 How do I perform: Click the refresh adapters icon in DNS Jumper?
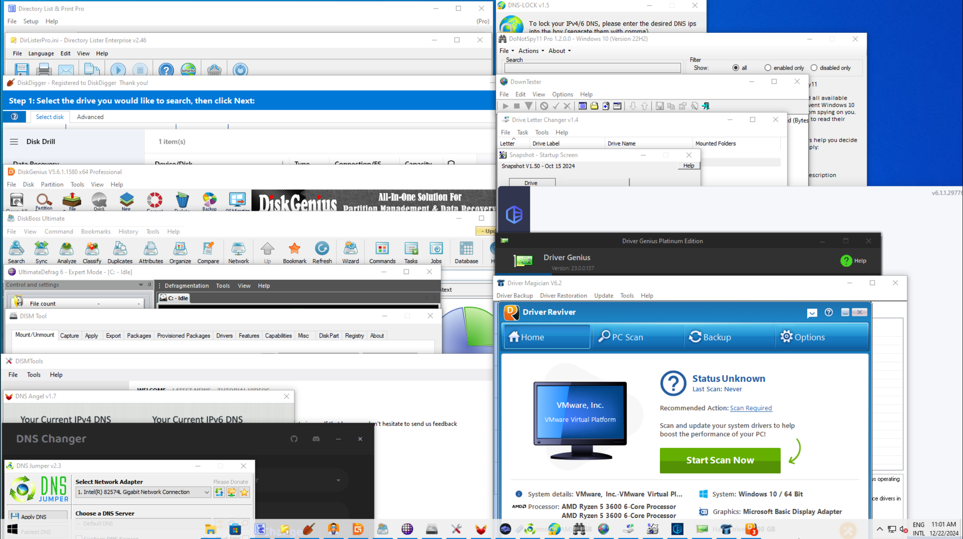tap(219, 492)
